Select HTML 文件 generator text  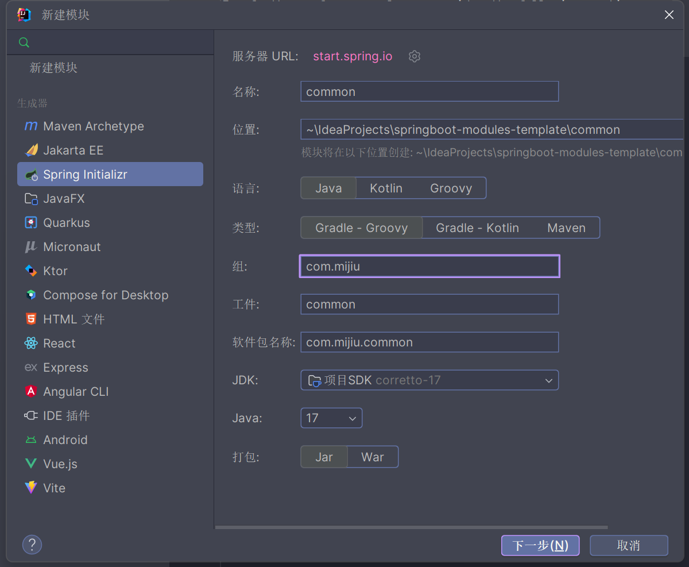tap(74, 319)
